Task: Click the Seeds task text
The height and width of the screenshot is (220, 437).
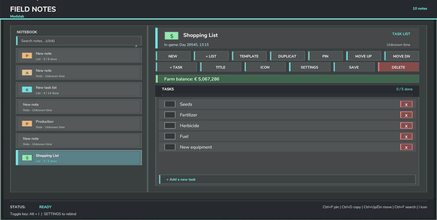Action: pos(186,104)
